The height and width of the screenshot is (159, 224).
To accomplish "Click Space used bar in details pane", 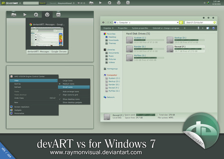I will (x=146, y=115).
